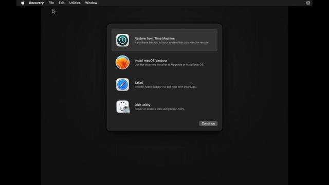Click the input menu icon in menu bar

point(308,3)
